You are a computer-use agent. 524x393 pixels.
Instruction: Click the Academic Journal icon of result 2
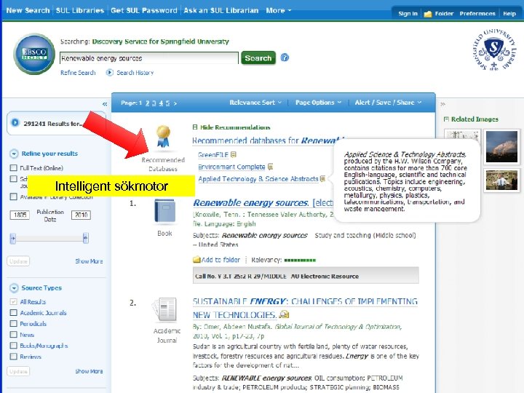pyautogui.click(x=164, y=309)
